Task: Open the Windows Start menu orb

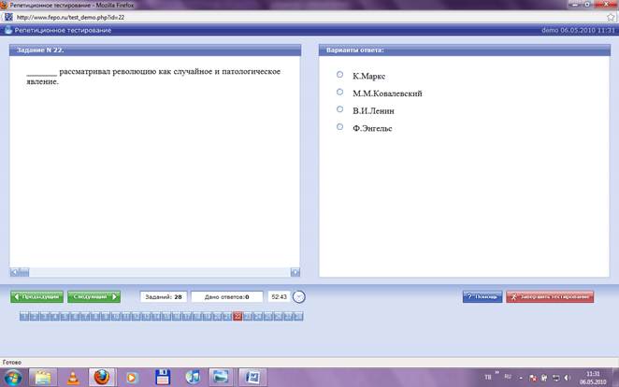Action: (13, 378)
